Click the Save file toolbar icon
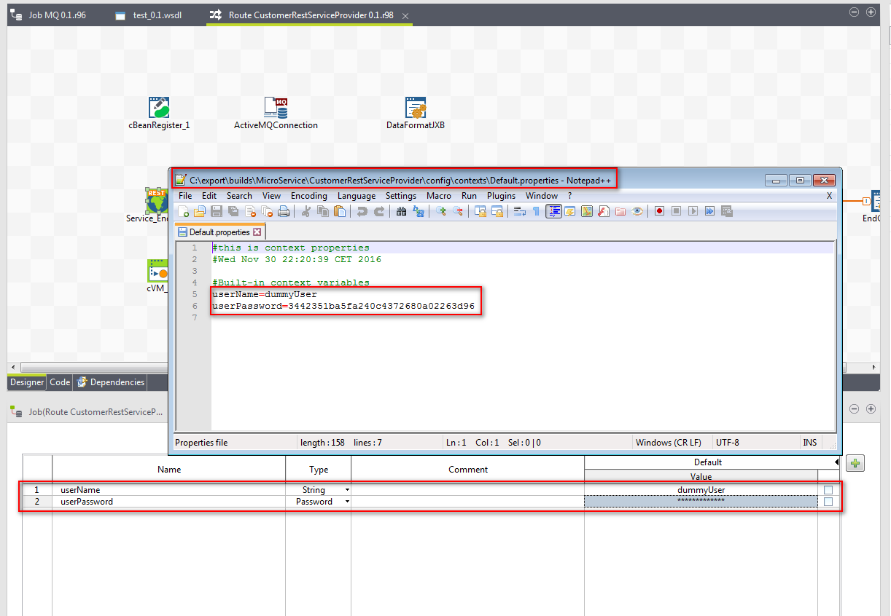This screenshot has width=891, height=616. click(217, 211)
